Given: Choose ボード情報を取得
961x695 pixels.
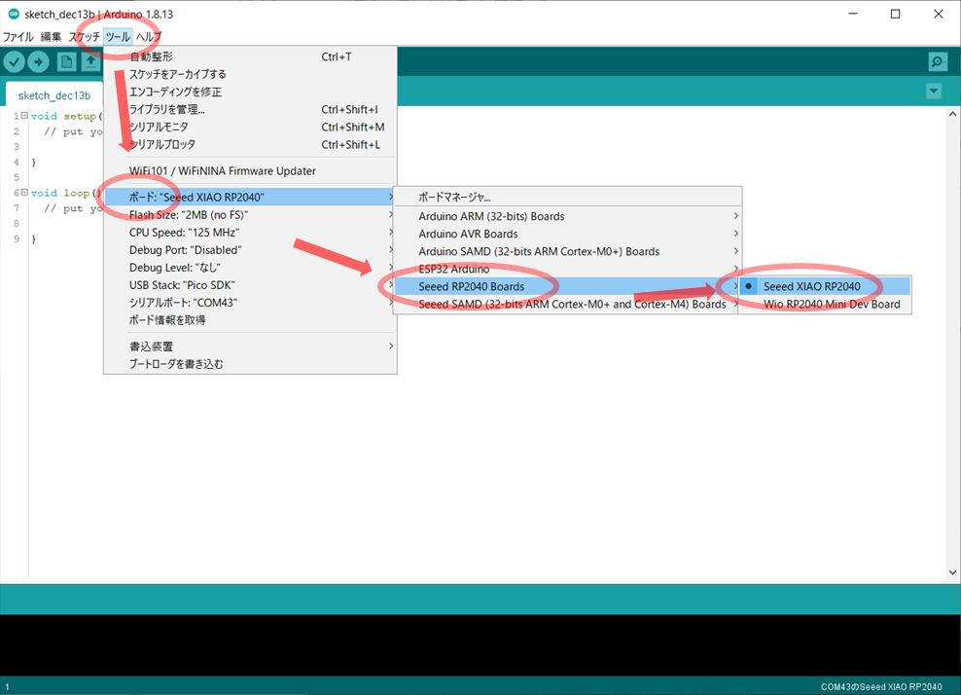Looking at the screenshot, I should coord(250,320).
